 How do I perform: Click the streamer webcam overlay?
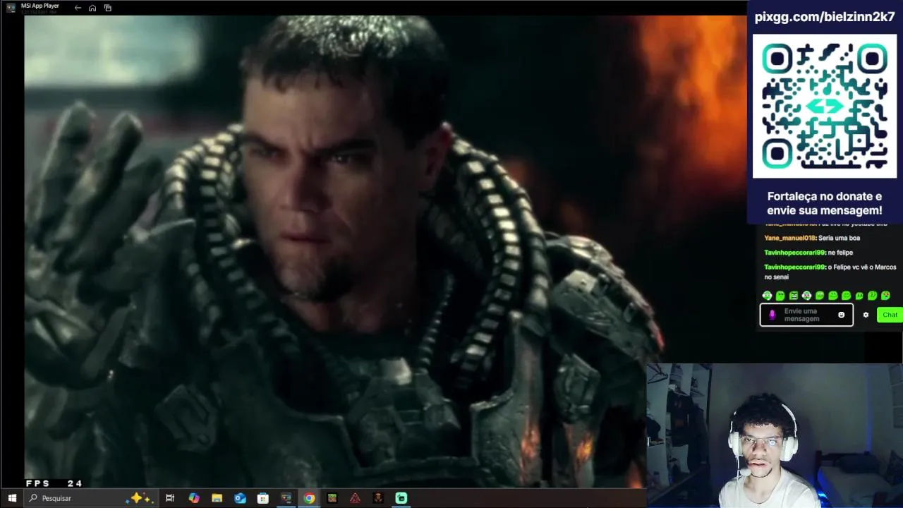pyautogui.click(x=775, y=435)
